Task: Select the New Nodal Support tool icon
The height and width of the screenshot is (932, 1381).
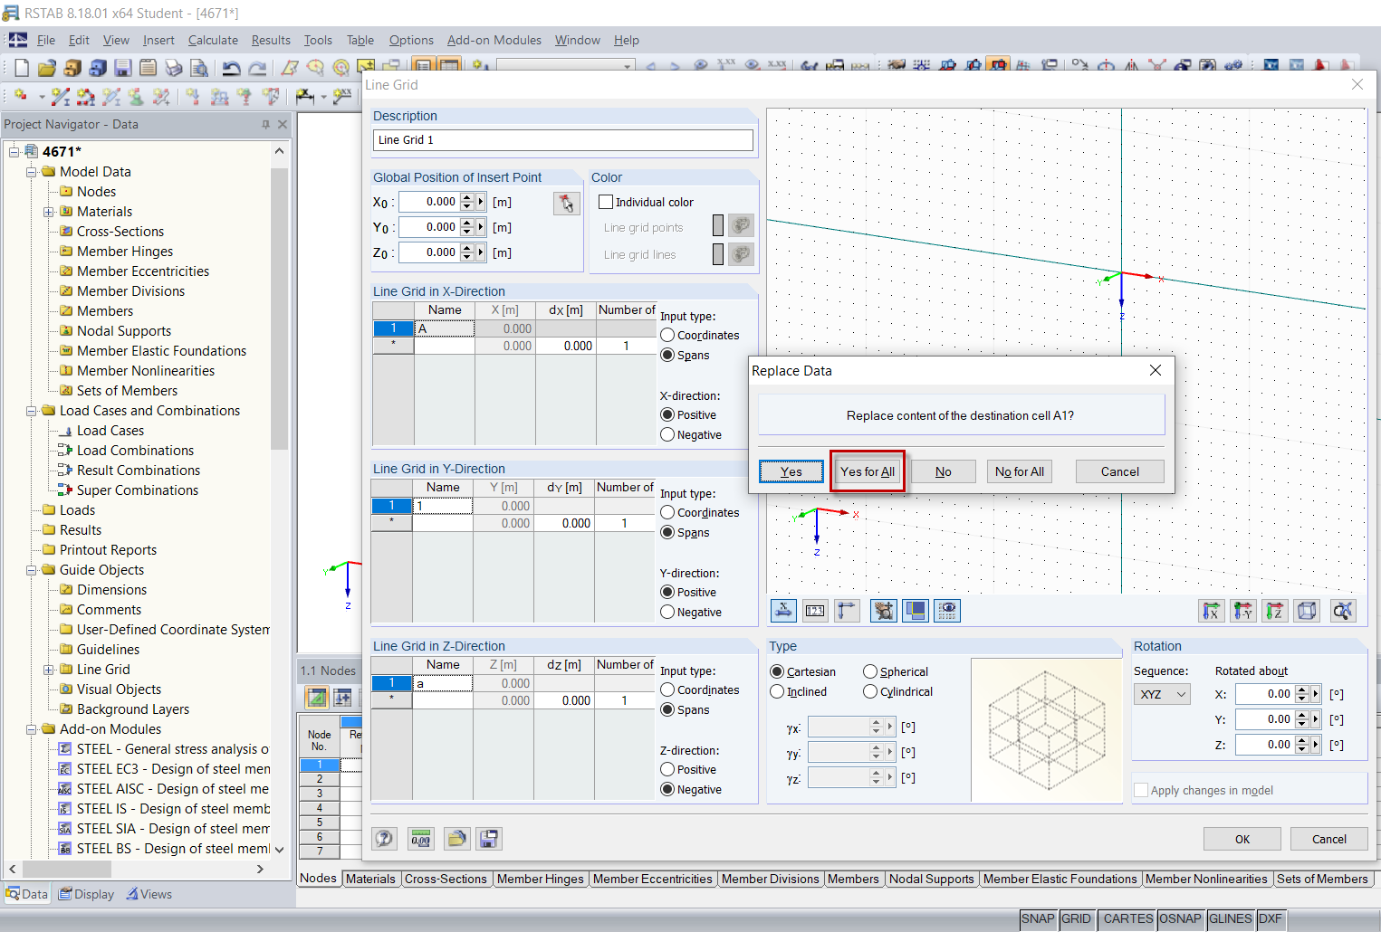Action: (x=136, y=96)
